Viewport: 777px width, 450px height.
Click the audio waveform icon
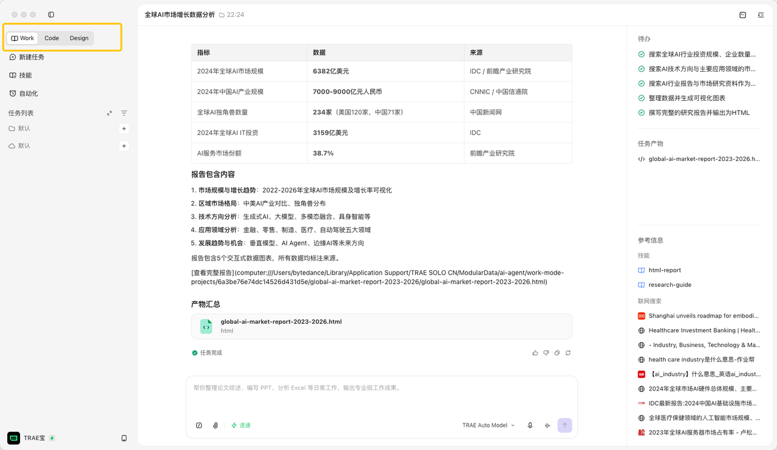tap(548, 426)
